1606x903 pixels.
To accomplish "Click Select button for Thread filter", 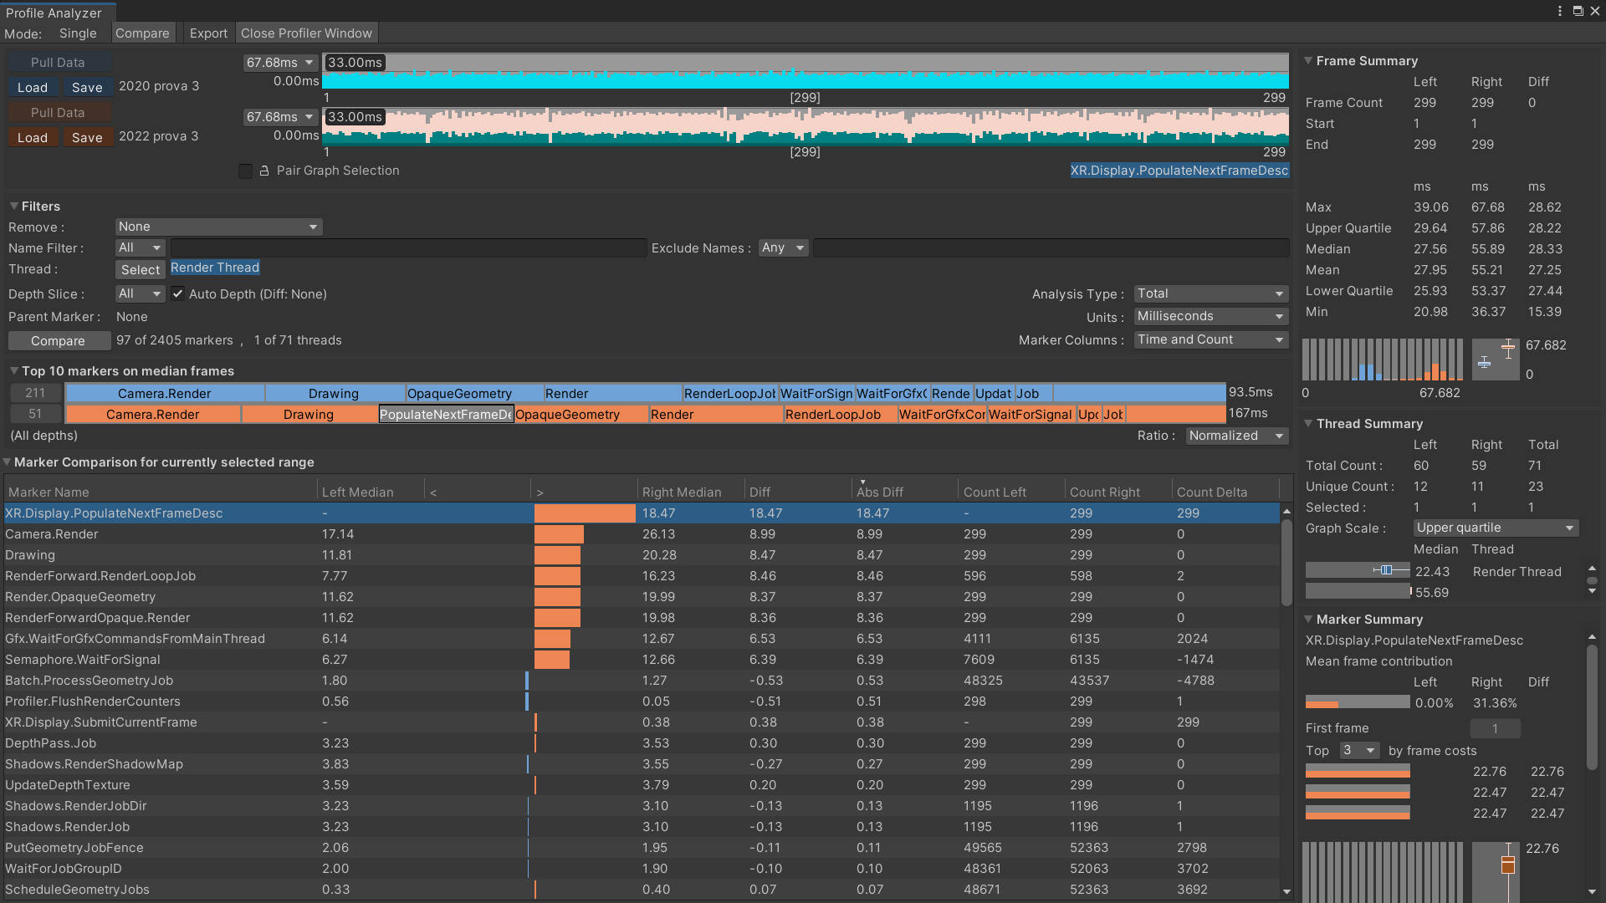I will 140,269.
